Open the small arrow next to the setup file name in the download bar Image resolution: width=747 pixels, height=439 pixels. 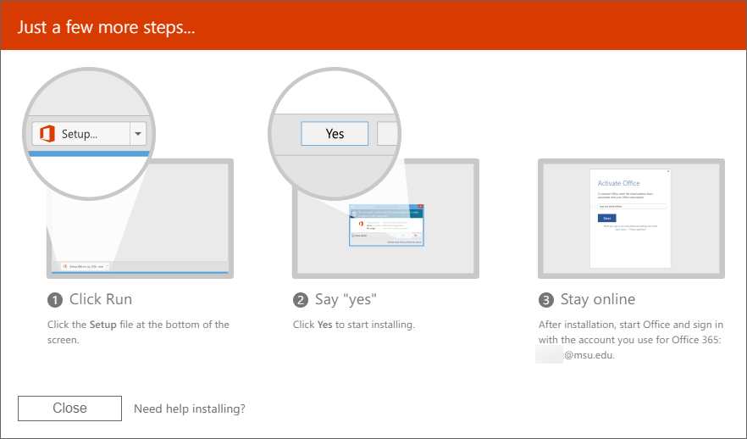(108, 265)
